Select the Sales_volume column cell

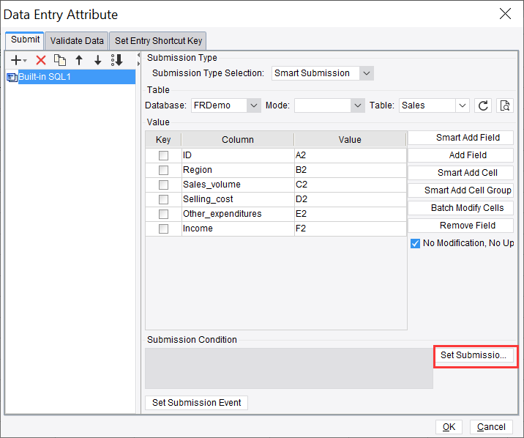click(x=238, y=185)
